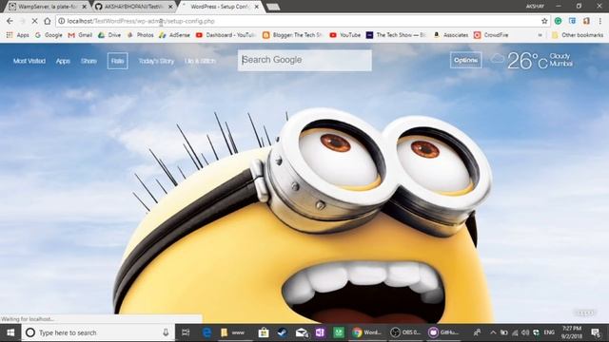
Task: Activate Cortana microphone icon
Action: [166, 332]
